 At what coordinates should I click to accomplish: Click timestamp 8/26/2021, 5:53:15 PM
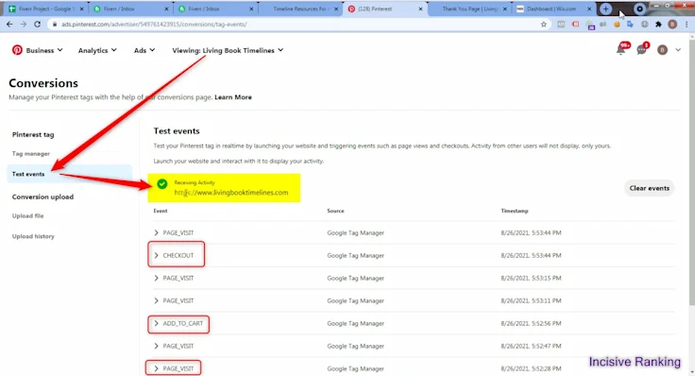point(531,278)
